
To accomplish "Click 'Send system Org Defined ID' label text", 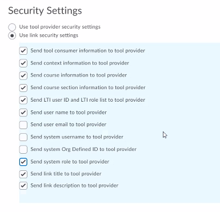I will tap(83, 149).
